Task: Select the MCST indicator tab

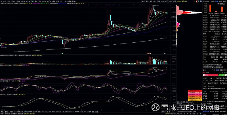Action: (89, 112)
